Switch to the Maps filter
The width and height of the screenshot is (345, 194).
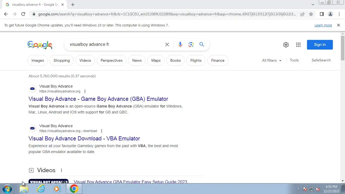(156, 60)
